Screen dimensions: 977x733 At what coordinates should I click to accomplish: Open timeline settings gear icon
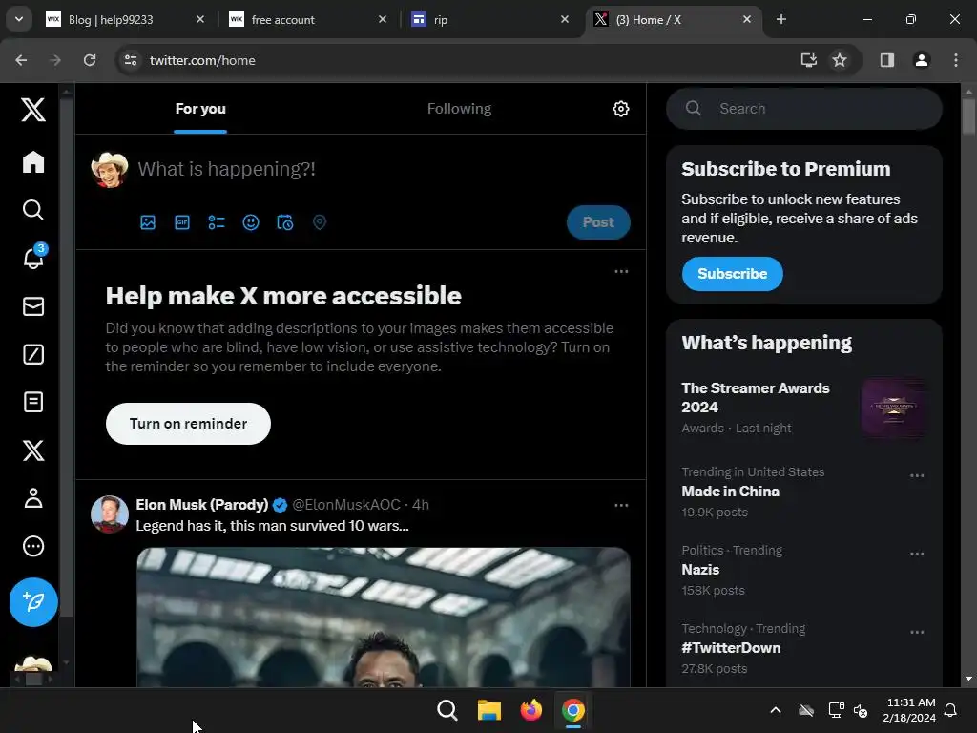(x=620, y=109)
